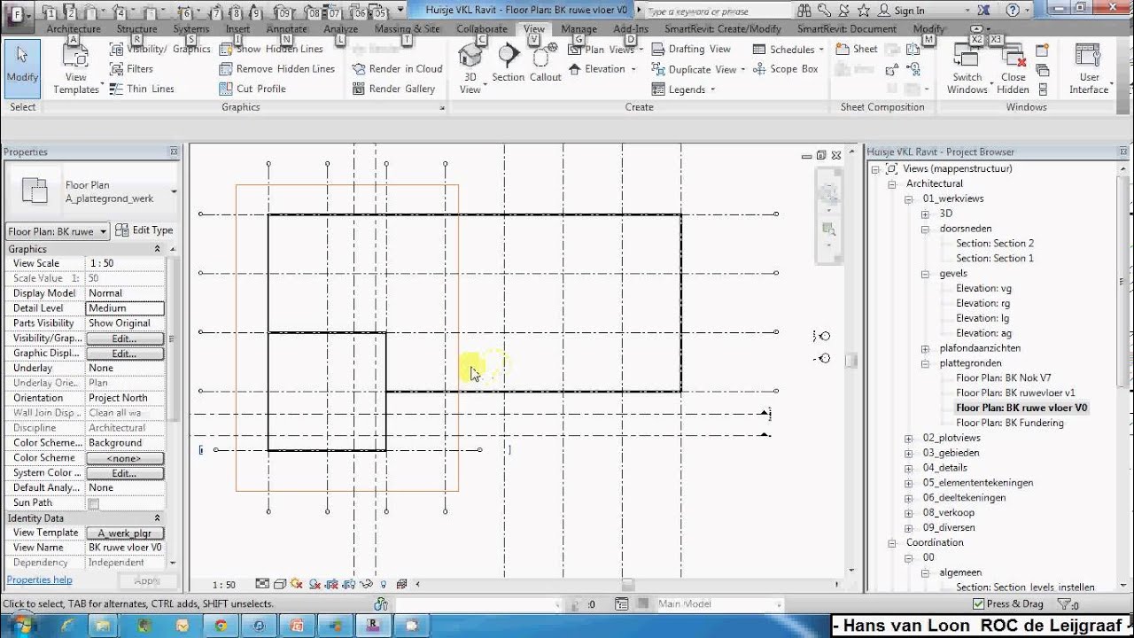Open the Properties help link
The image size is (1134, 638).
pyautogui.click(x=39, y=580)
